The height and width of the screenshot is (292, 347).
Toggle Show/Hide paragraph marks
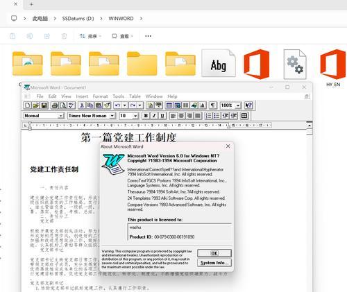[213, 105]
